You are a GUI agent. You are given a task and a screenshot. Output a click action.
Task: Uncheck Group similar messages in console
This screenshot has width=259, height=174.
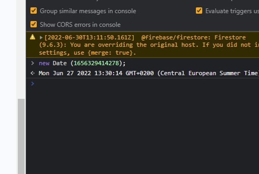(x=34, y=11)
